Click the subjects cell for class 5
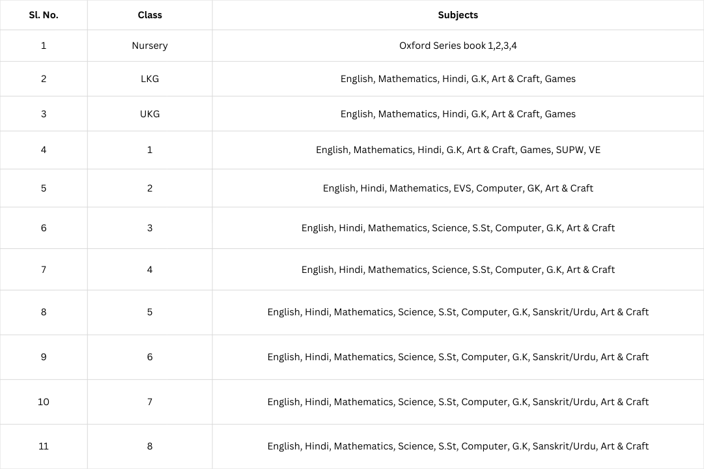This screenshot has height=469, width=704. pyautogui.click(x=458, y=312)
